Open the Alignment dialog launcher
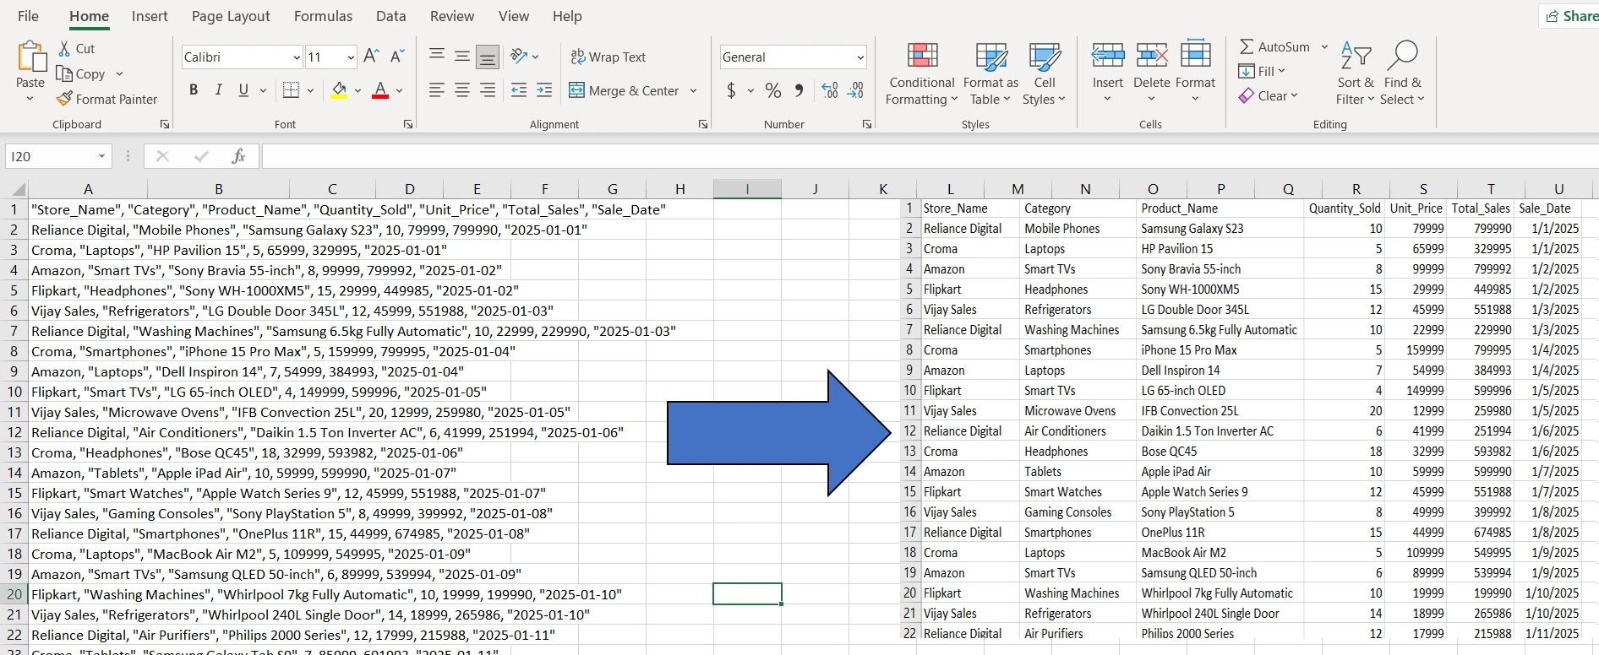The width and height of the screenshot is (1599, 655). tap(703, 124)
